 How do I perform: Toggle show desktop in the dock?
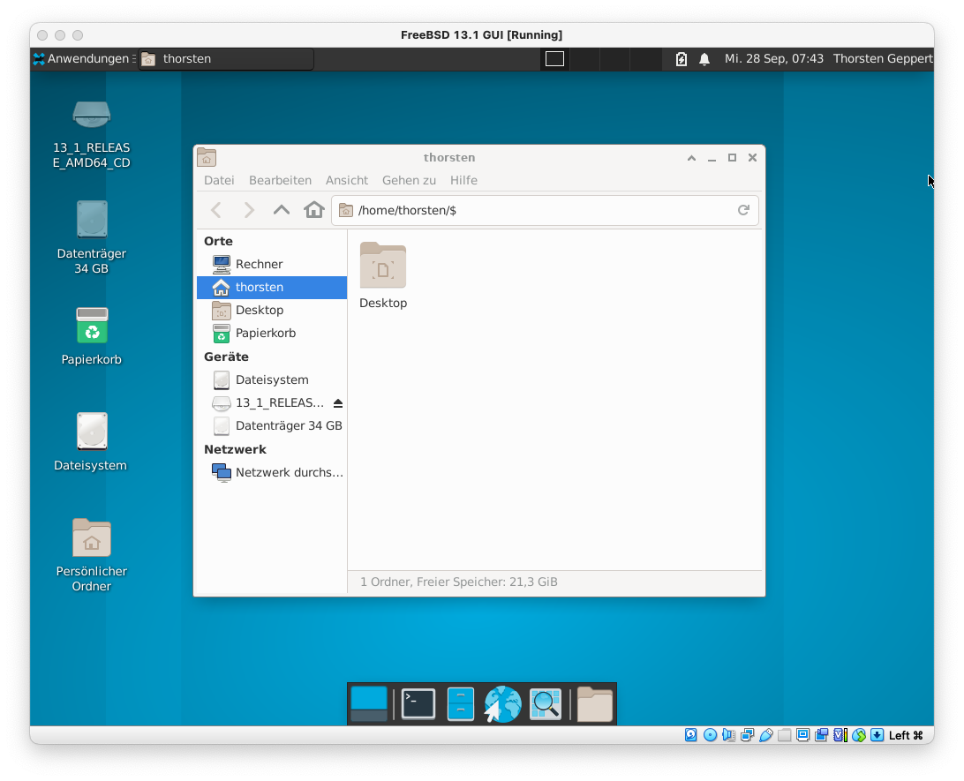(368, 703)
